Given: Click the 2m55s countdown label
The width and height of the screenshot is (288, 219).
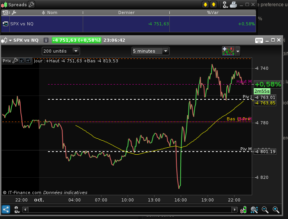Looking at the screenshot, I should pyautogui.click(x=262, y=91).
